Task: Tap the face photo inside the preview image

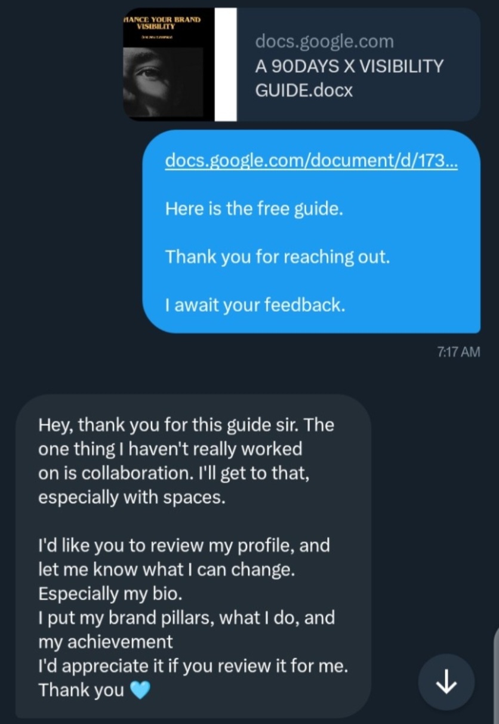Action: tap(164, 81)
